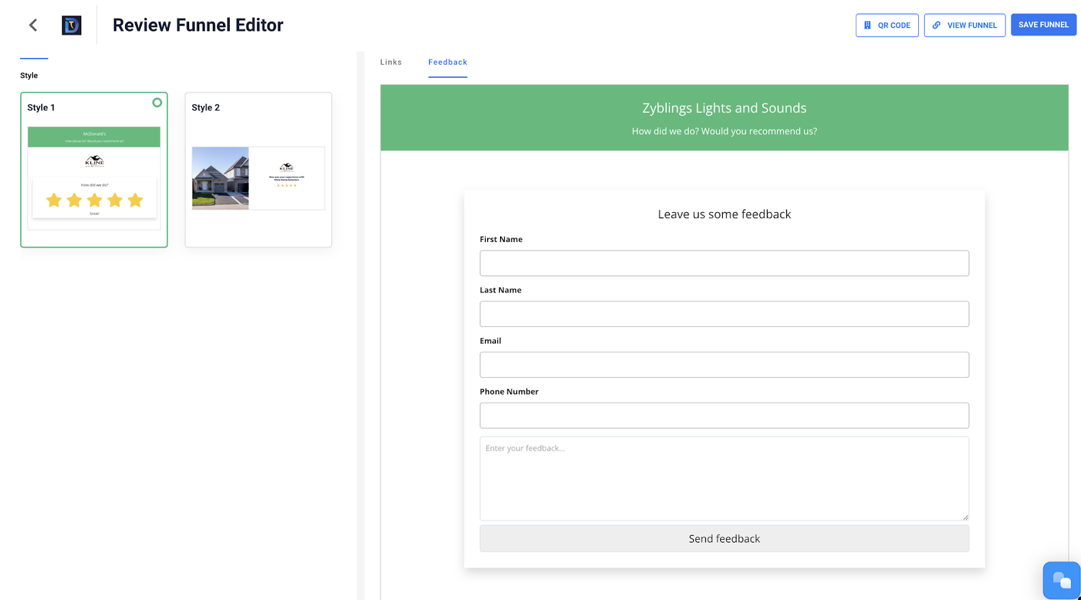Focus the Last Name input field
Image resolution: width=1081 pixels, height=600 pixels.
724,314
